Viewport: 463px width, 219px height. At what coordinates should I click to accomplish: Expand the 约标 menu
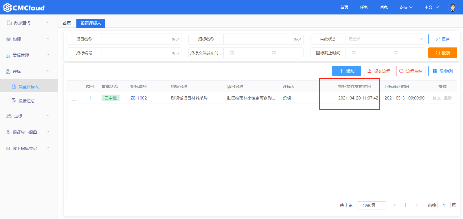(x=48, y=38)
